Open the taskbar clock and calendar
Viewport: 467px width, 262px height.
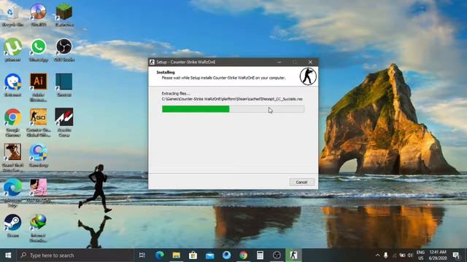(x=438, y=255)
